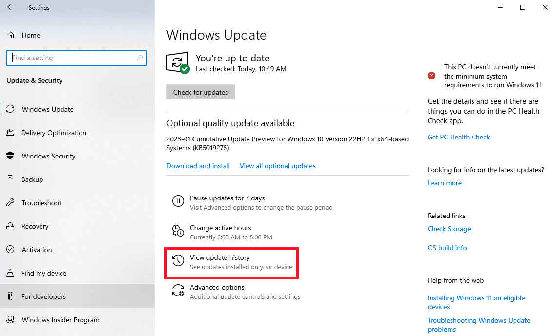Click the Activation checkmark circle icon

[10, 249]
